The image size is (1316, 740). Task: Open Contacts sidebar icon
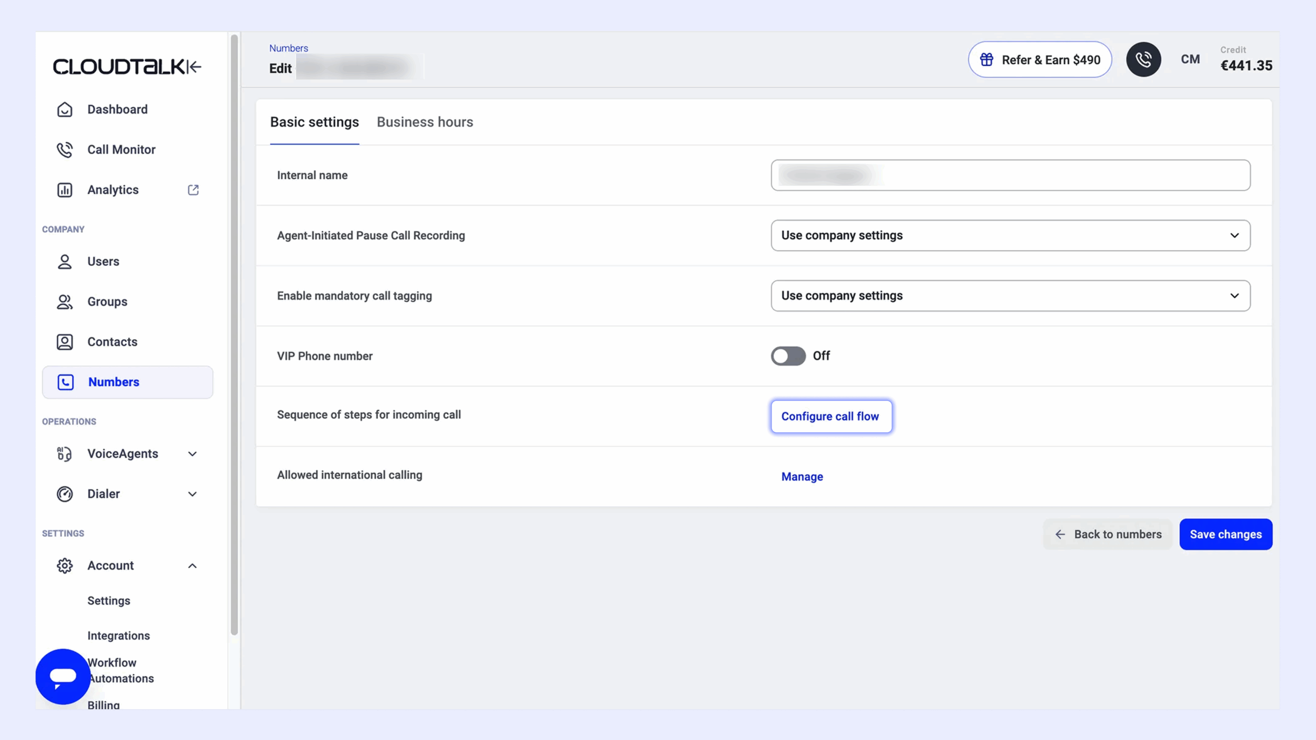65,342
